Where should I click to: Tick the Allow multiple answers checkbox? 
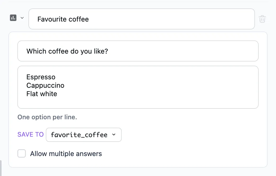(x=22, y=153)
